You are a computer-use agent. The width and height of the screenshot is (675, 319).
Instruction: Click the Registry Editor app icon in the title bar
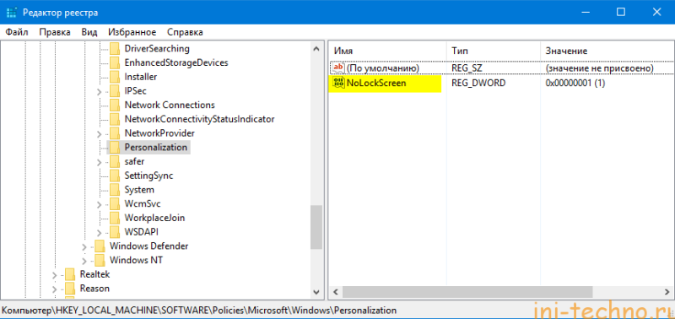pos(13,13)
